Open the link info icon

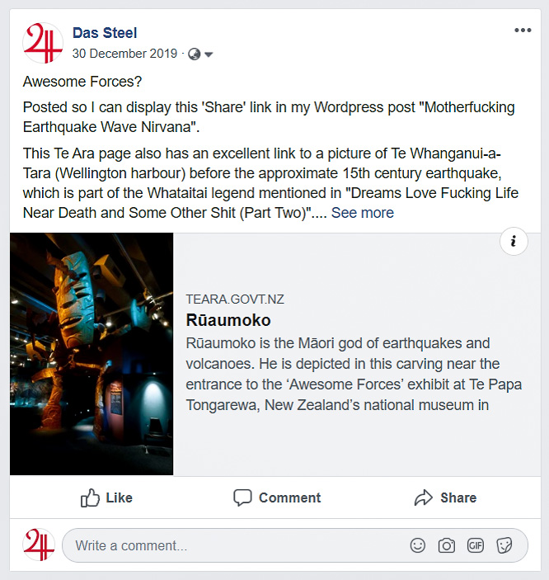[x=514, y=241]
